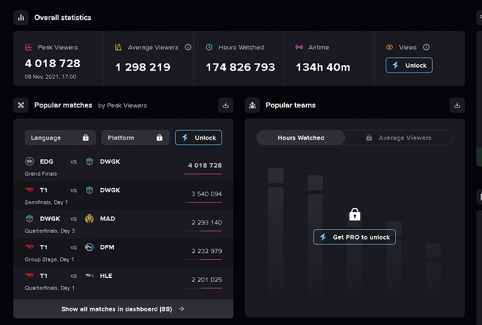Click the 4 018 728 match viewers value
This screenshot has width=482, height=325.
tap(205, 165)
